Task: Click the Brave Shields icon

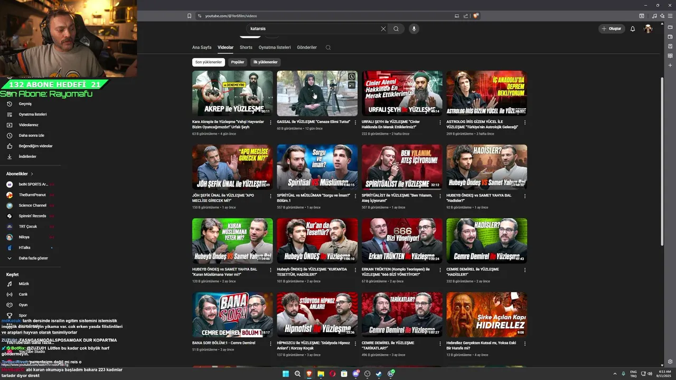Action: pyautogui.click(x=476, y=16)
